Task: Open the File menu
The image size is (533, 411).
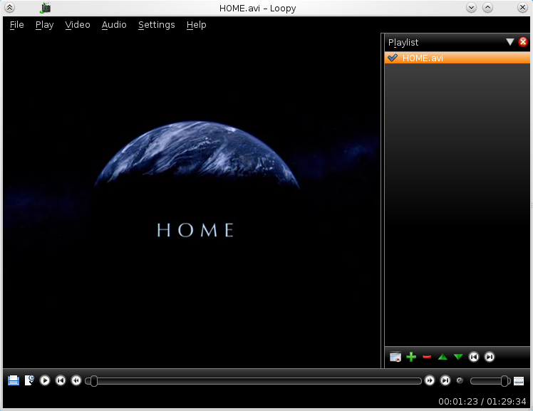Action: 16,25
